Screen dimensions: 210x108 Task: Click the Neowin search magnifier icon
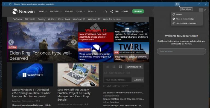[x=106, y=12]
